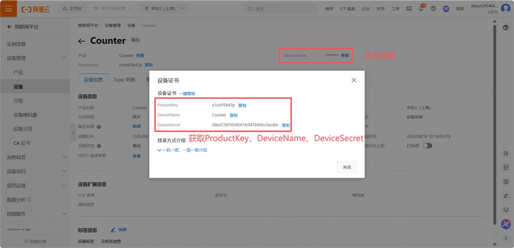Open the user avatar account menu

pyautogui.click(x=506, y=8)
